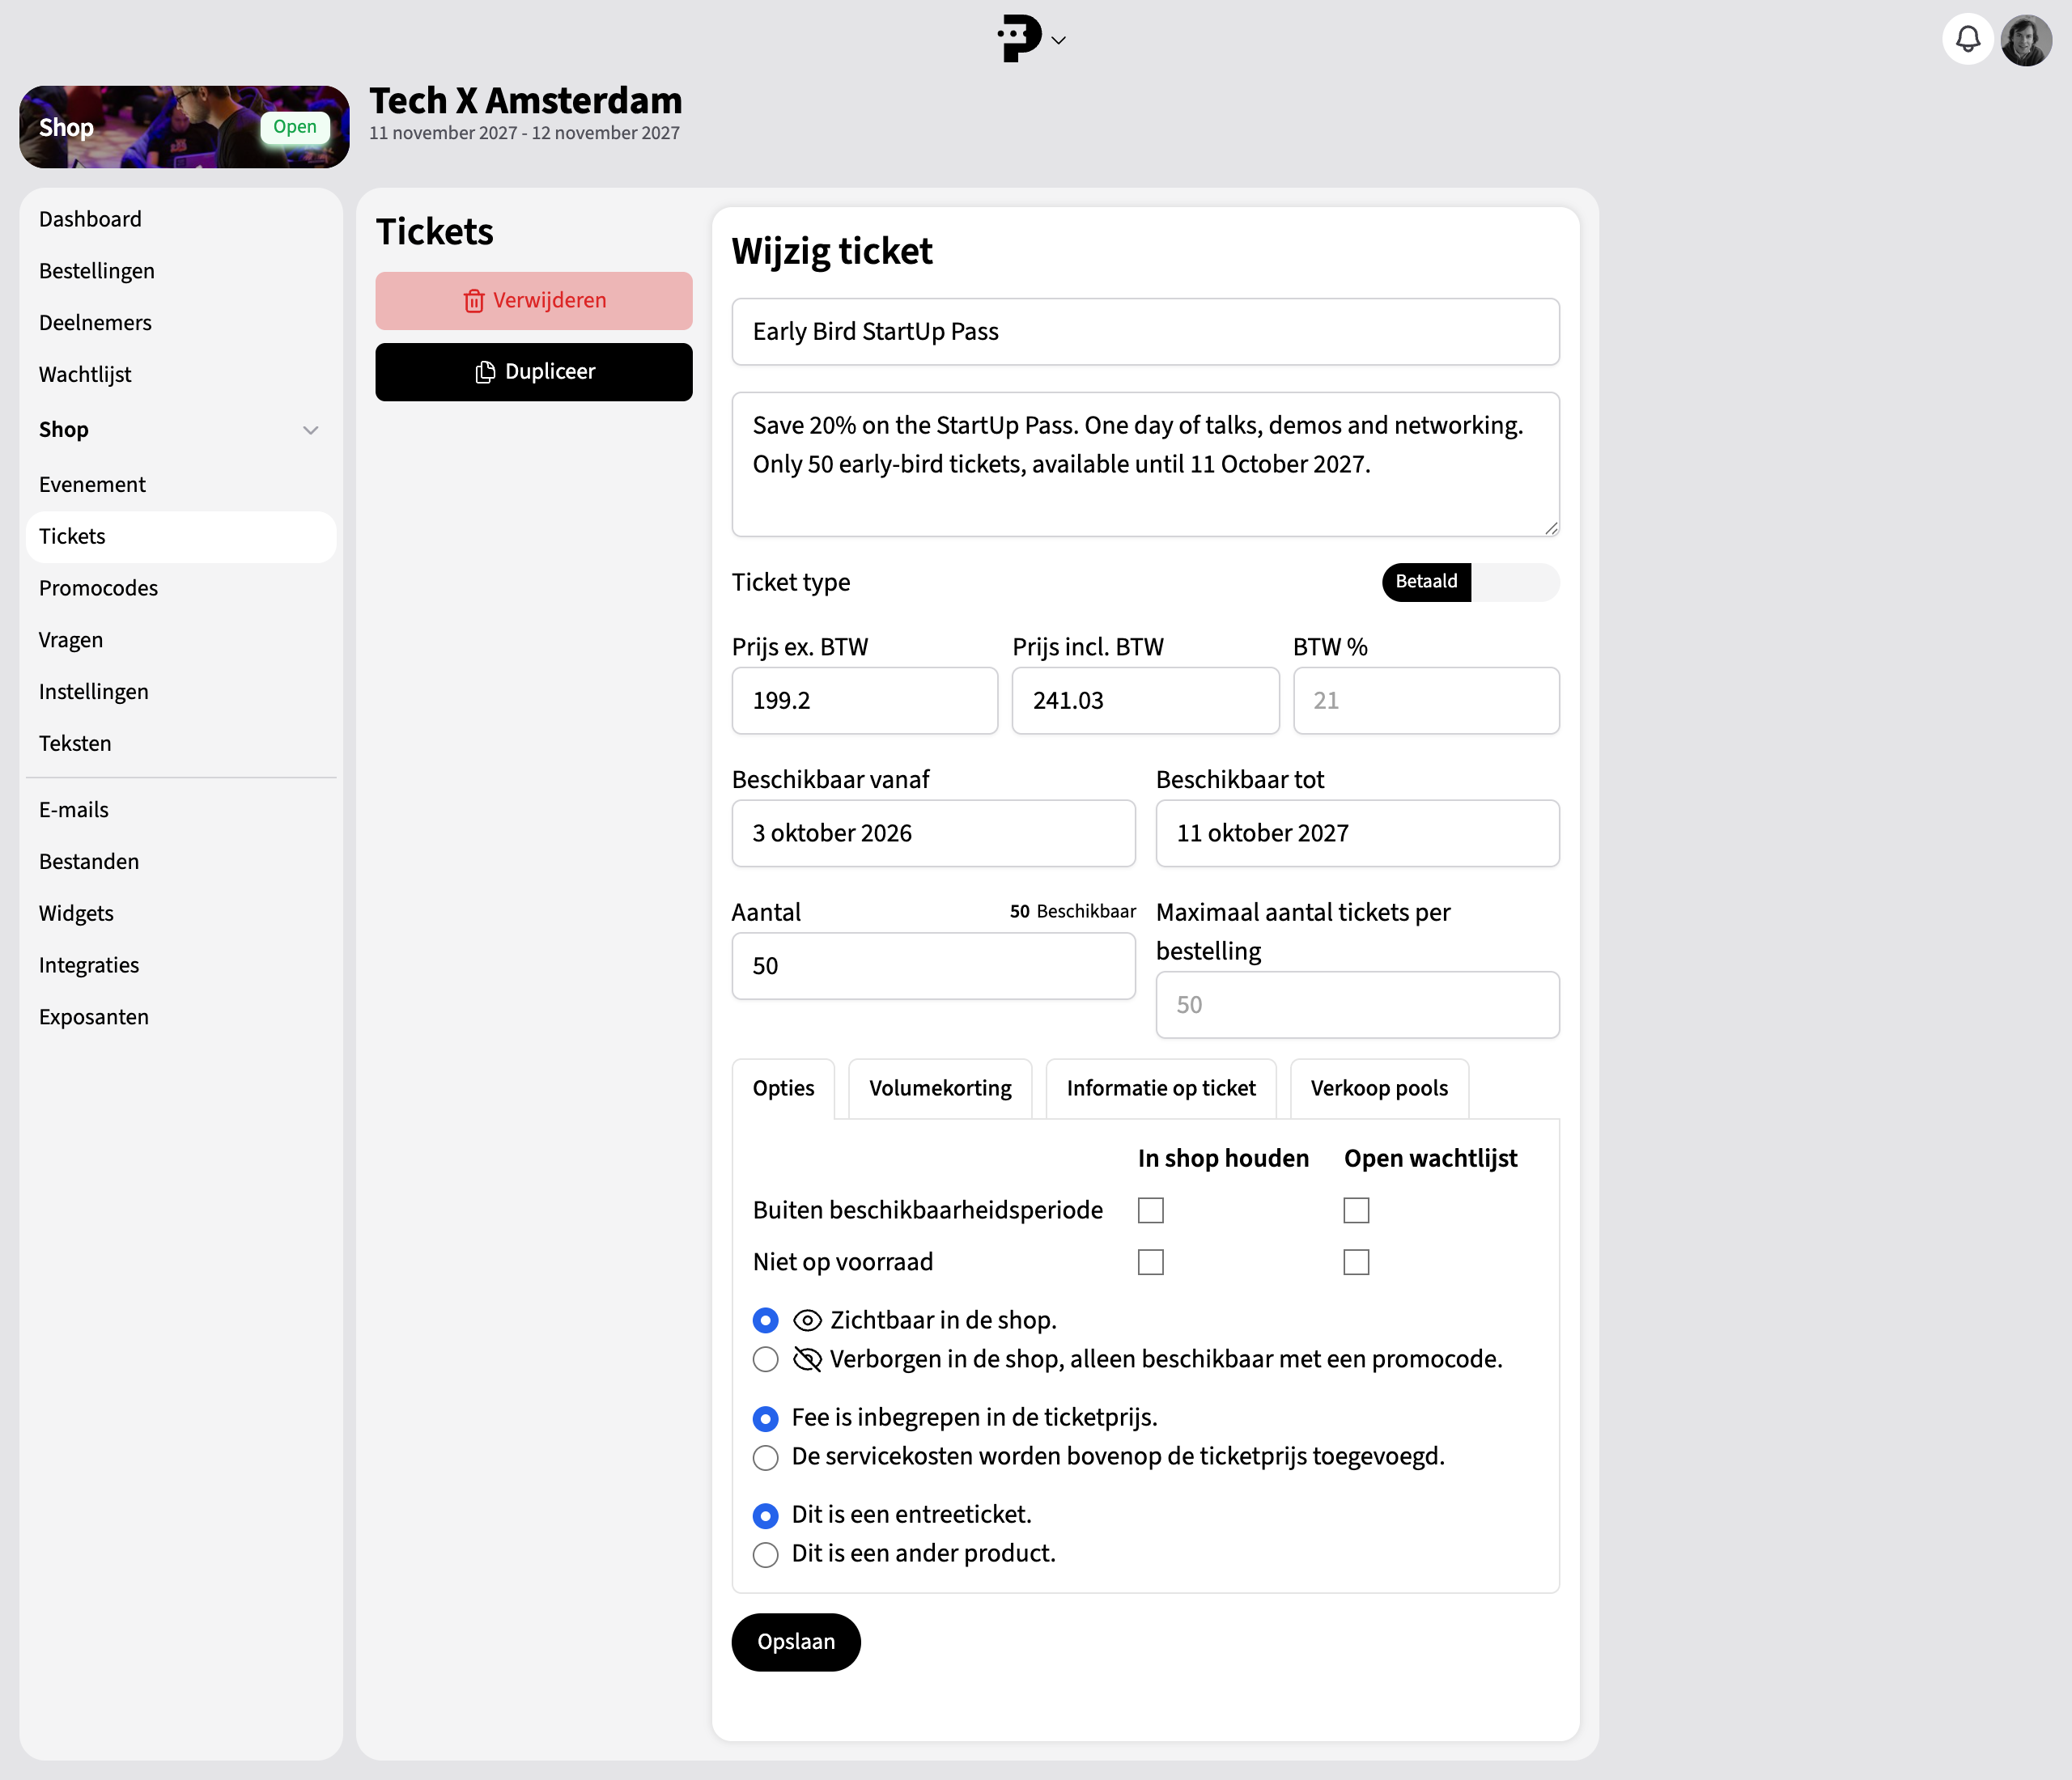2072x1780 pixels.
Task: Click the P logo at top center
Action: point(1019,39)
